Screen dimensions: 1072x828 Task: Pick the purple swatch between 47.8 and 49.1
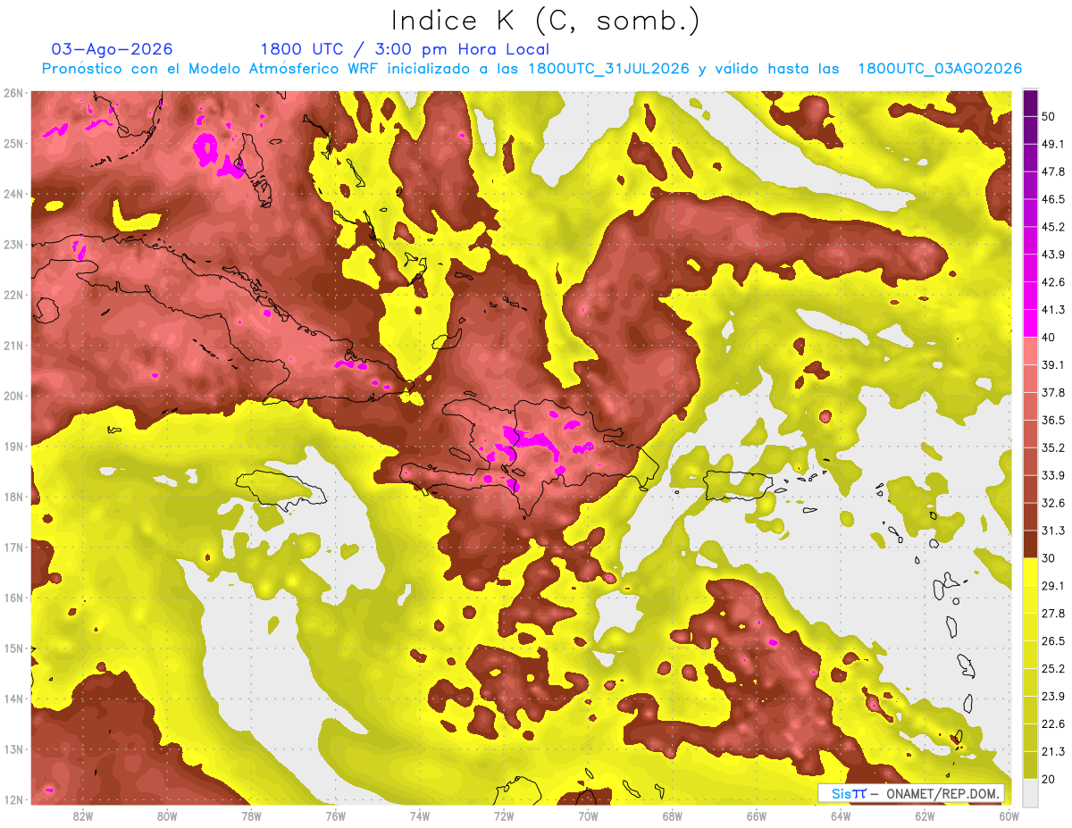tap(1031, 158)
